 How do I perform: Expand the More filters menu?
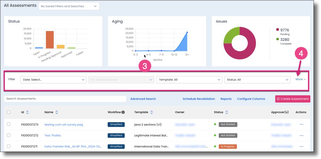coord(301,79)
